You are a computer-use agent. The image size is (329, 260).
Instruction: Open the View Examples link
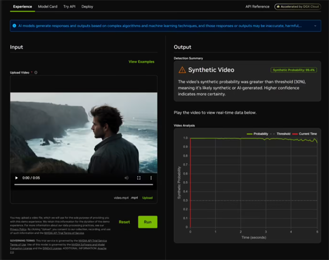click(141, 62)
